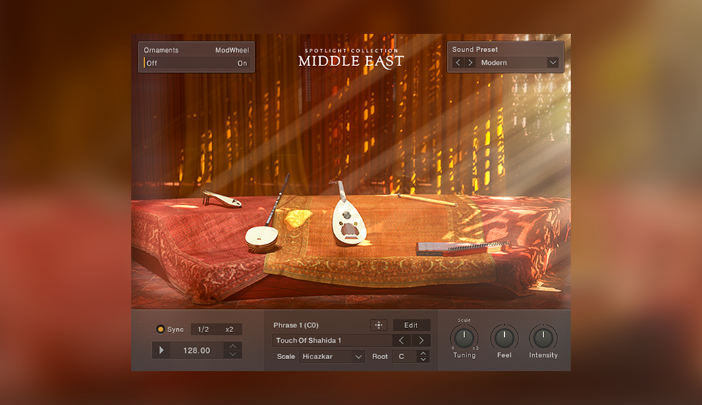Click the Intensity knob
The image size is (702, 405).
point(543,338)
